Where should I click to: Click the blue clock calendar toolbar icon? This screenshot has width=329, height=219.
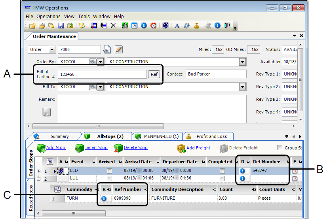(134, 26)
